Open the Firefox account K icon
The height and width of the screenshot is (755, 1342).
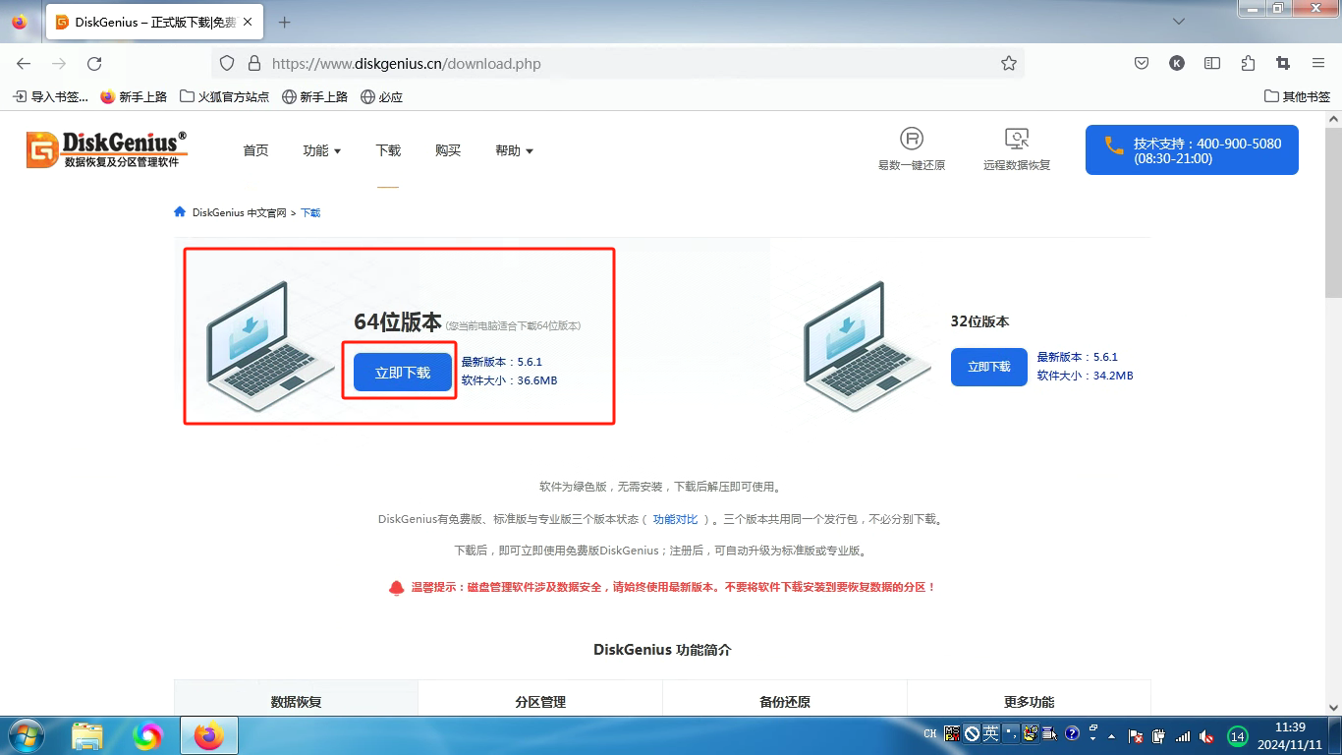pos(1177,63)
